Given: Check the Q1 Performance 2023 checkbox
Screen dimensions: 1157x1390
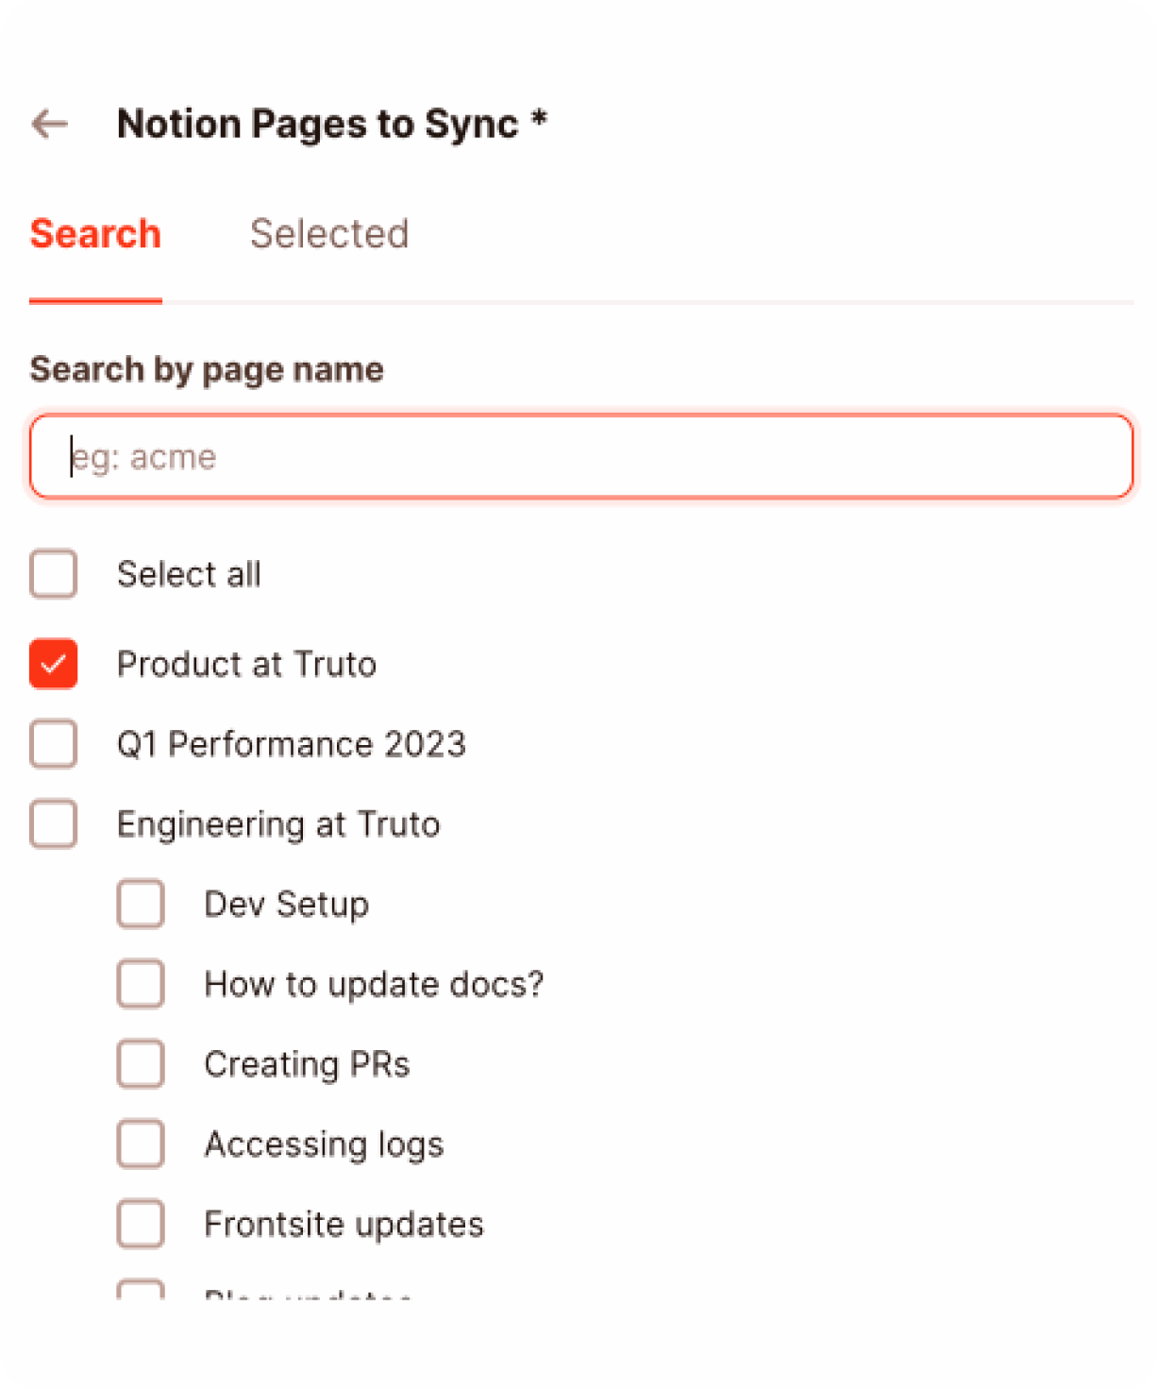Looking at the screenshot, I should tap(53, 744).
